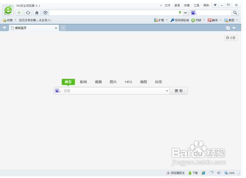This screenshot has width=246, height=178.
Task: Click the IE engine mode icon in status bar
Action: 204,173
